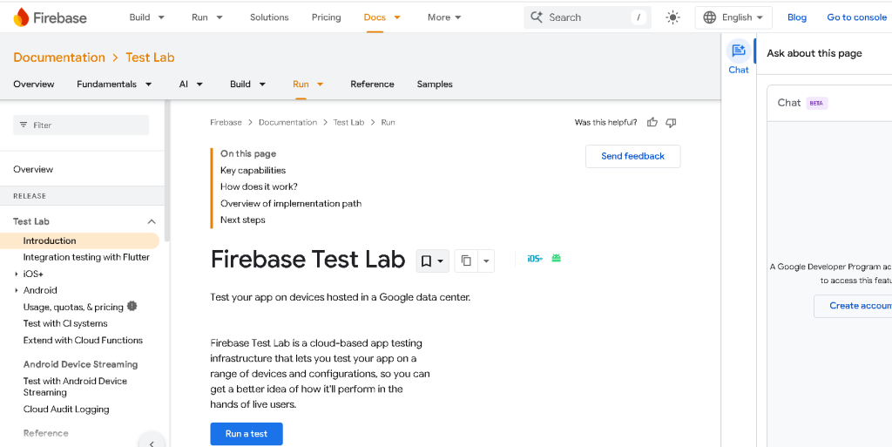The height and width of the screenshot is (447, 892).
Task: Collapse the Test Lab sidebar section
Action: [152, 222]
